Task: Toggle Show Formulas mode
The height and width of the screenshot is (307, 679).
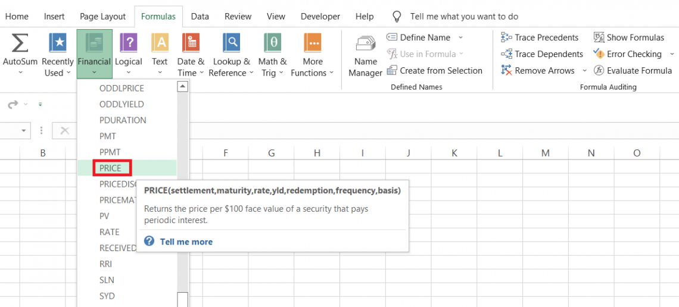Action: (x=628, y=37)
